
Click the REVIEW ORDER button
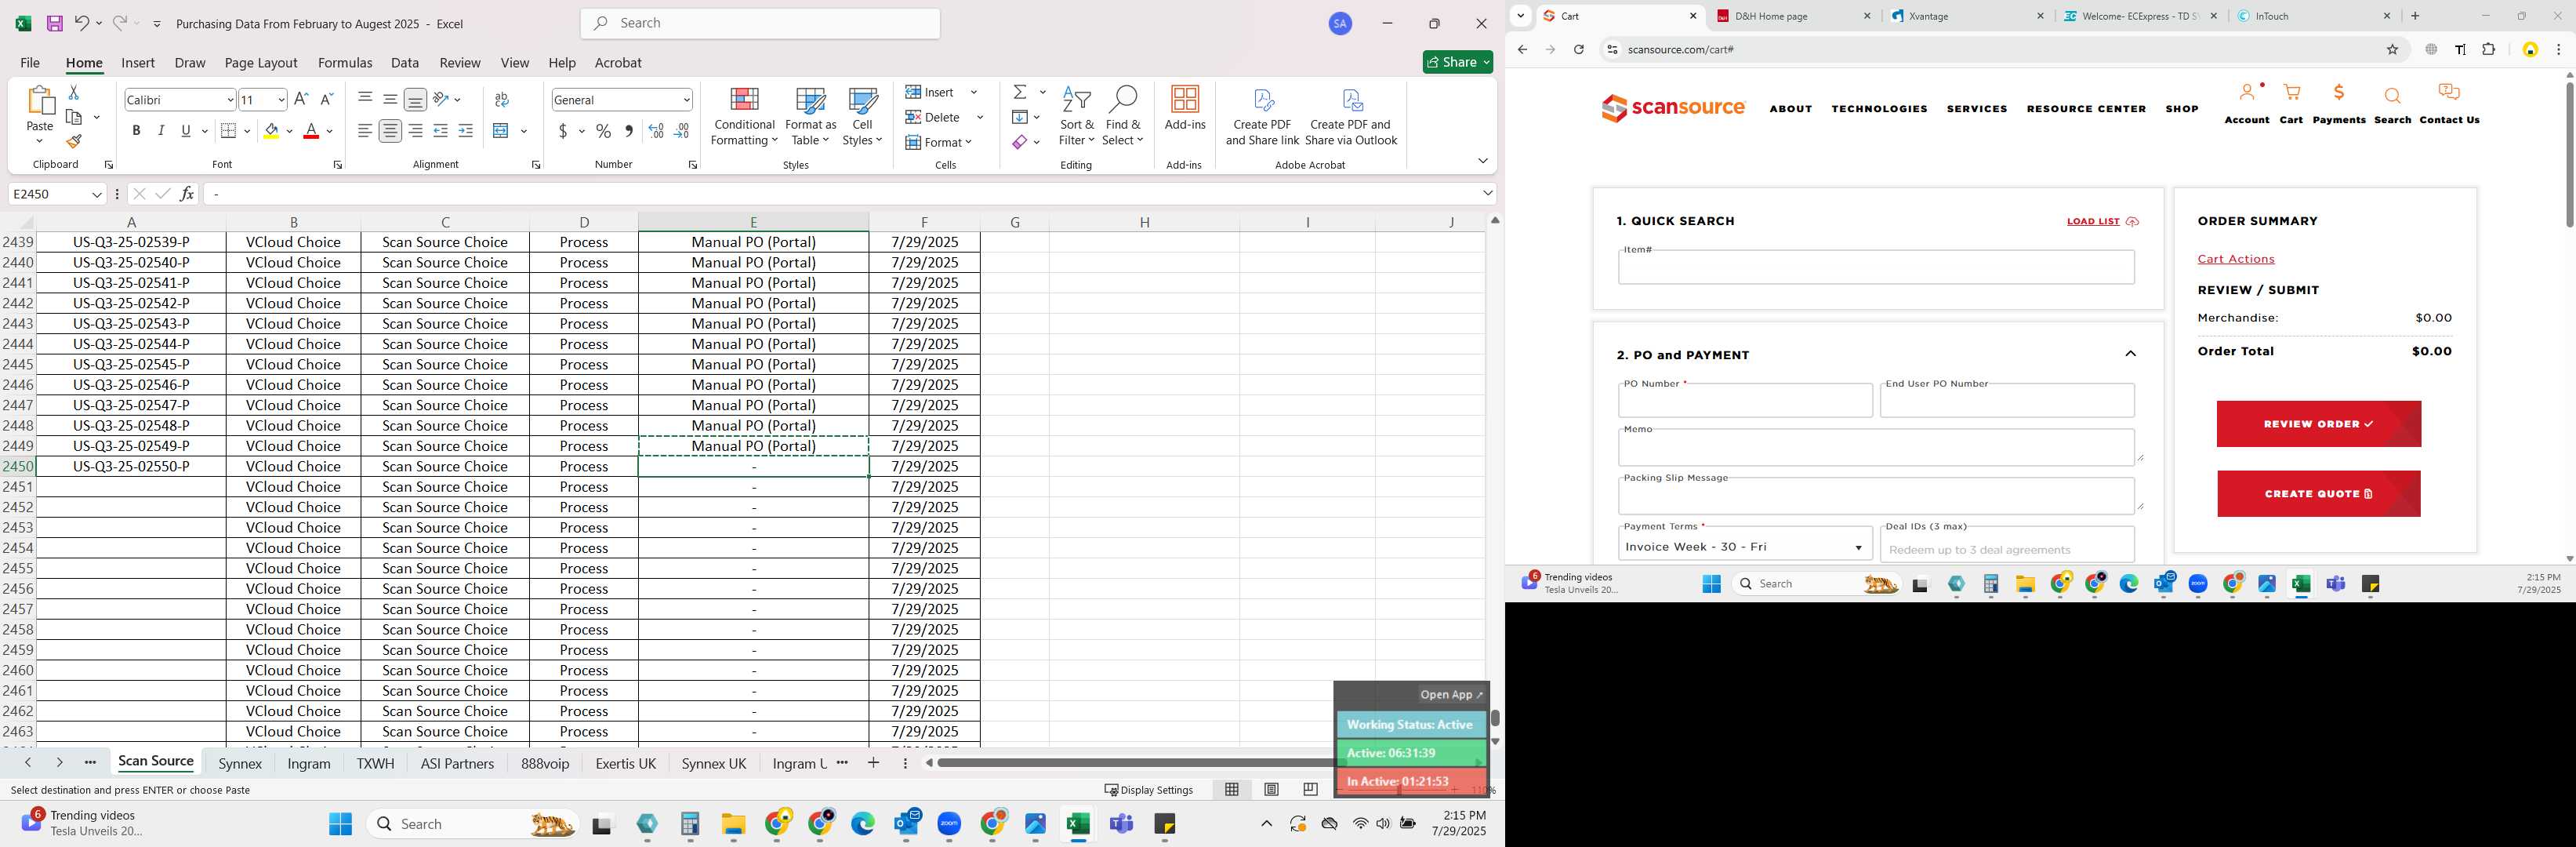[x=2318, y=424]
